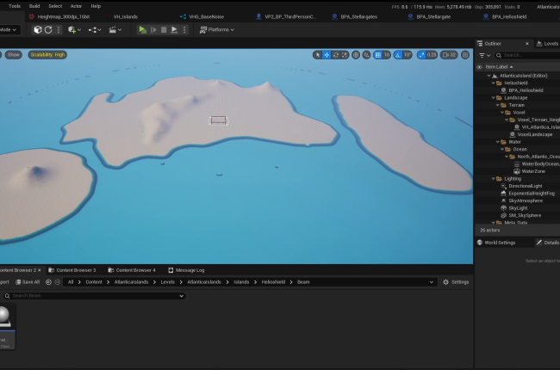560x370 pixels.
Task: Open the Build menu
Action: 34,6
